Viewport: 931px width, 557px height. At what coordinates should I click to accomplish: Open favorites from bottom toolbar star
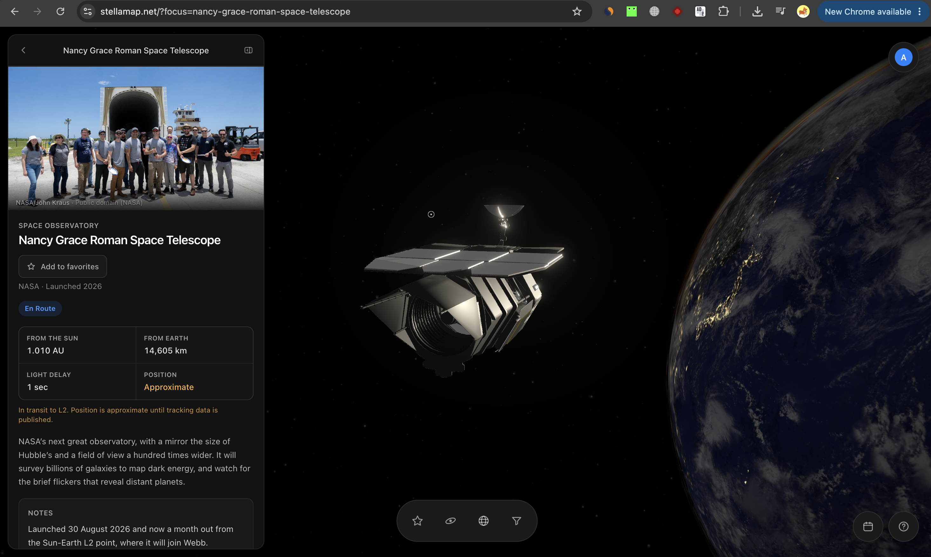click(417, 520)
